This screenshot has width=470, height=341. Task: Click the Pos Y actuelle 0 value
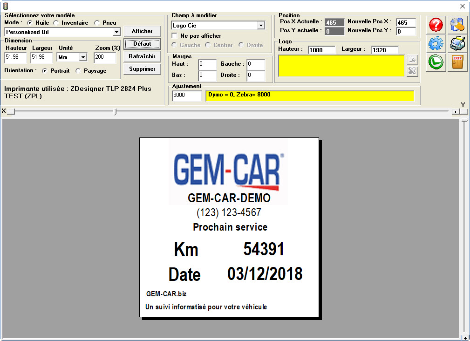point(334,31)
